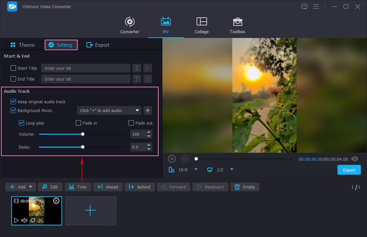Remove the clip with its X icon
The height and width of the screenshot is (237, 367).
pyautogui.click(x=56, y=201)
